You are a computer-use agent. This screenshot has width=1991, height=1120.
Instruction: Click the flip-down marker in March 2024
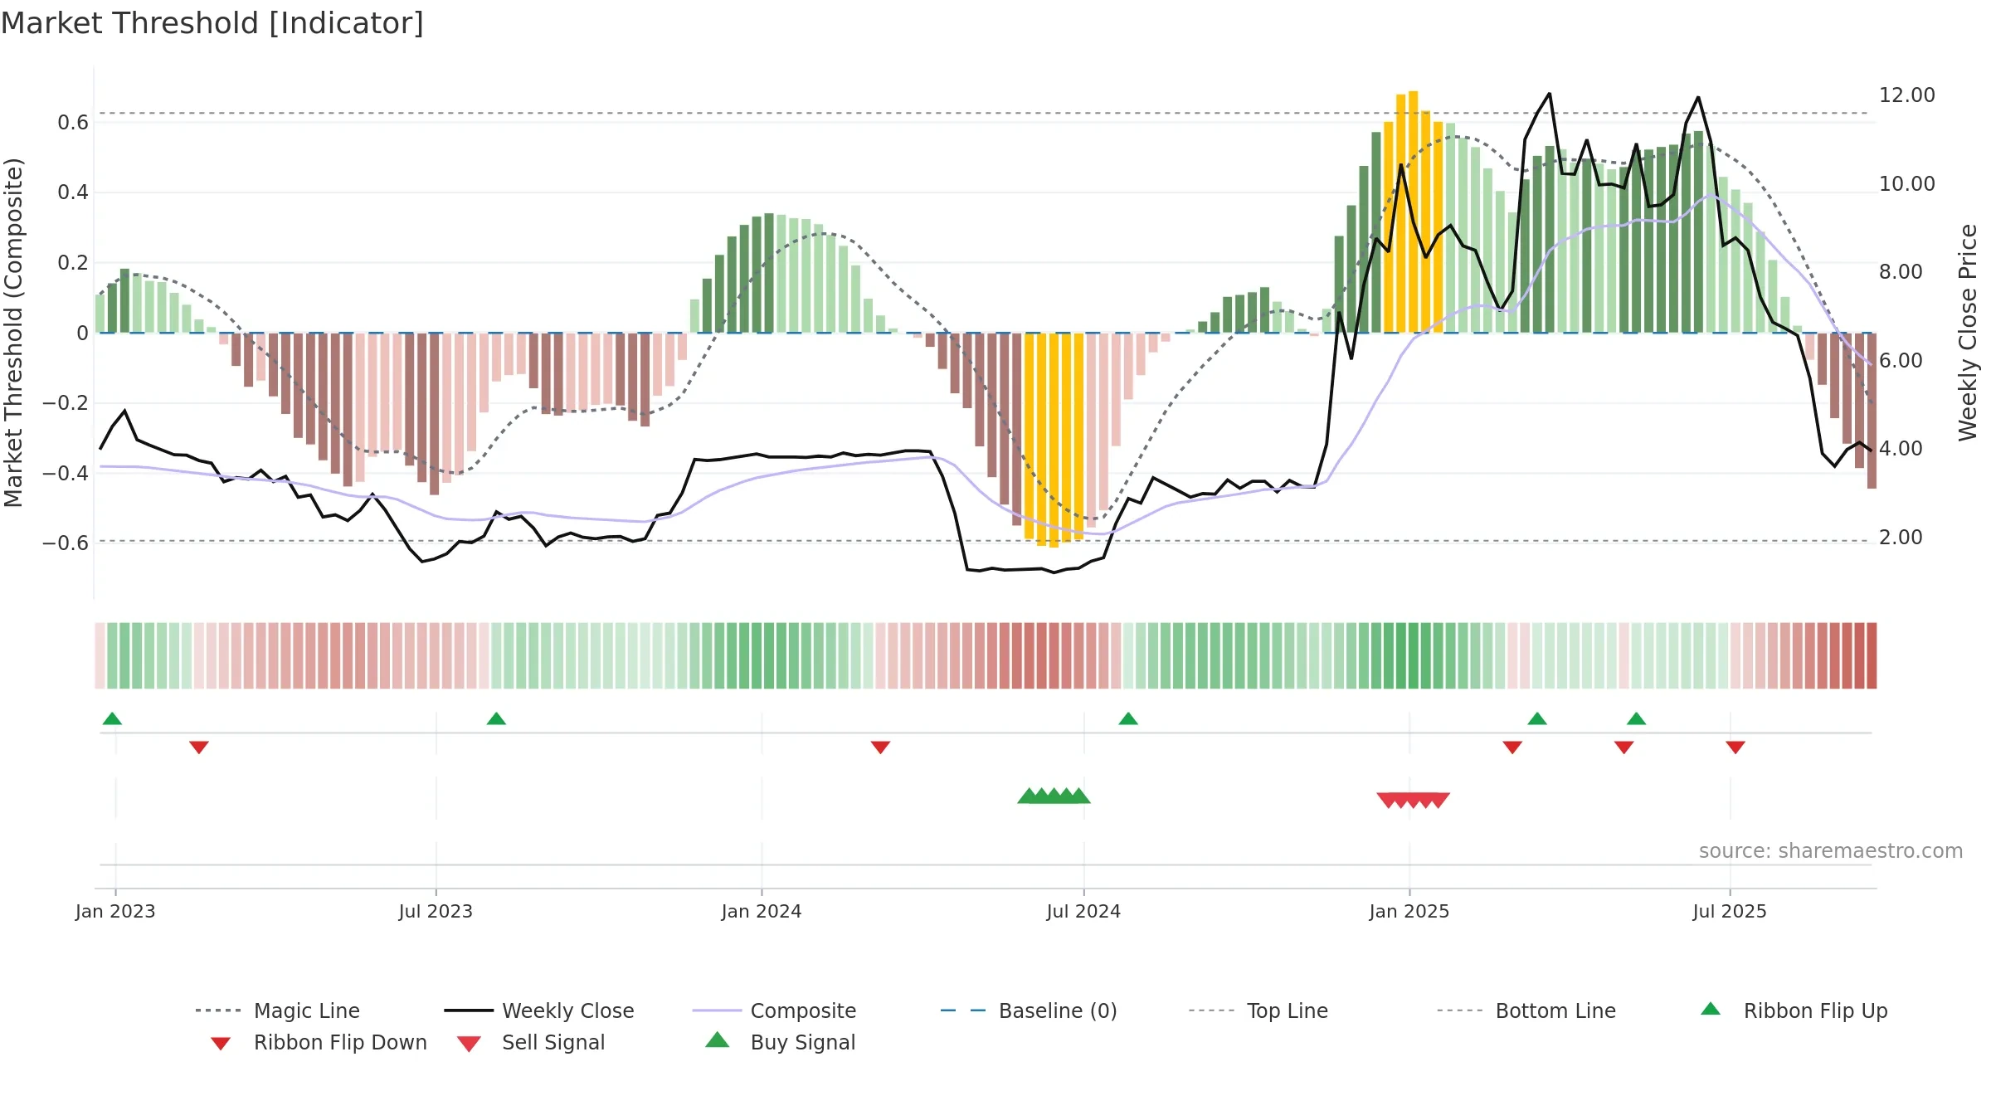880,747
